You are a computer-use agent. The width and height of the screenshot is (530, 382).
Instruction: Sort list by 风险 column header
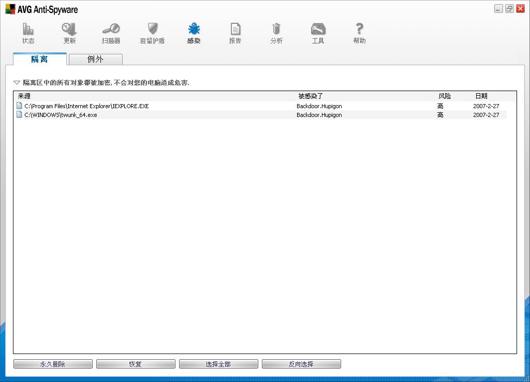[452, 96]
